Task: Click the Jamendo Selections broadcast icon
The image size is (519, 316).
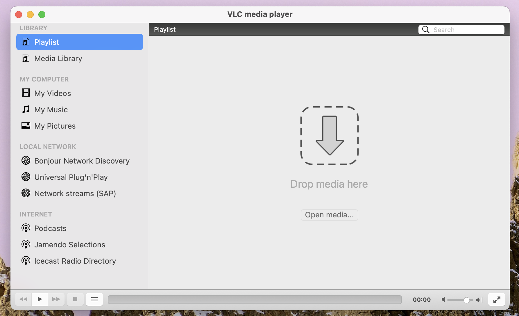Action: pyautogui.click(x=26, y=244)
